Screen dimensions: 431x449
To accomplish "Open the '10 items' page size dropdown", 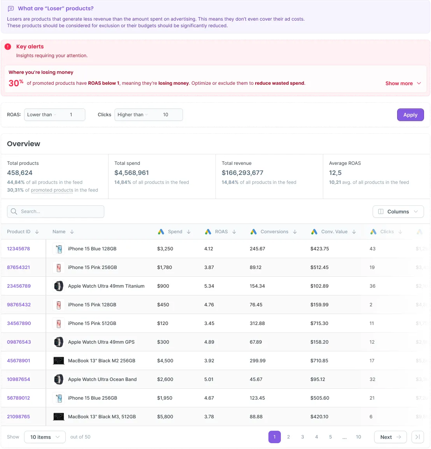I will 45,437.
